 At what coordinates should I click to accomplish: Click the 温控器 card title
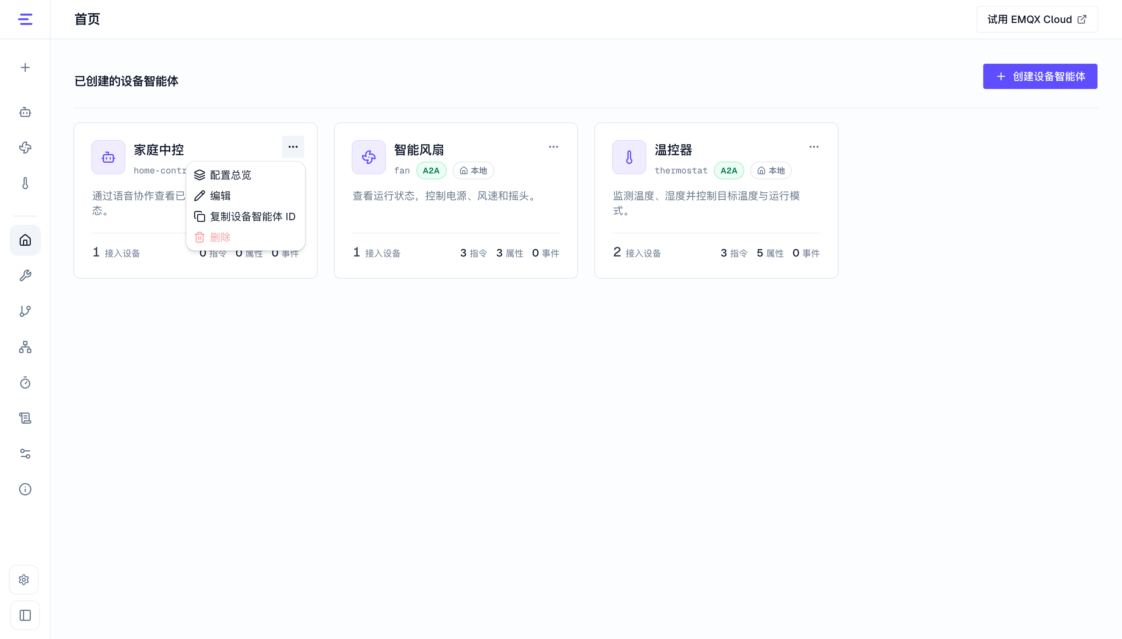pyautogui.click(x=673, y=150)
